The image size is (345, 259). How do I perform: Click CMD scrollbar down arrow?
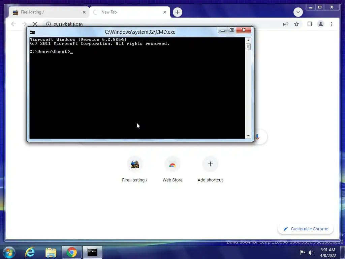pyautogui.click(x=248, y=136)
